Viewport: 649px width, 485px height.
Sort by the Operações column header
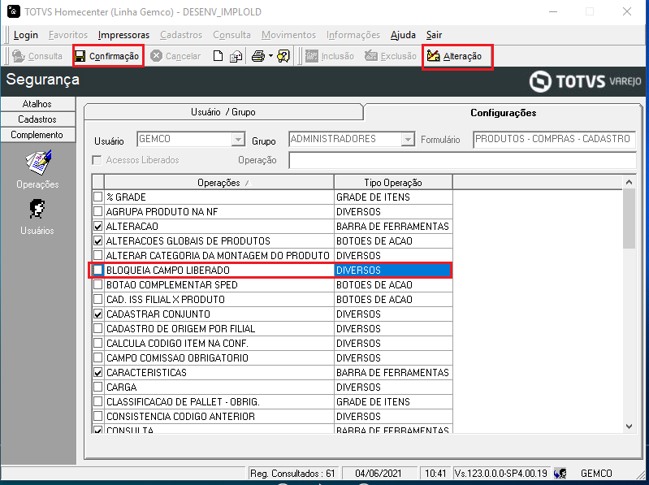point(219,183)
